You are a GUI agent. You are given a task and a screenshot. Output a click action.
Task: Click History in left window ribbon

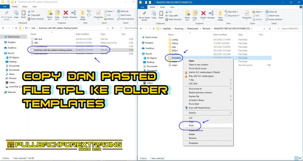pos(109,19)
